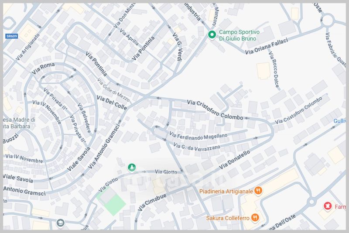Select the Sakura Colleferro place label

click(227, 218)
